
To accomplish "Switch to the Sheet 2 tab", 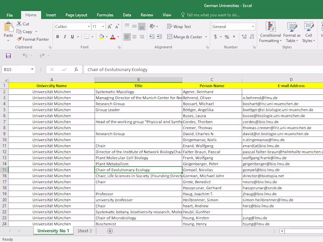I will [85, 231].
